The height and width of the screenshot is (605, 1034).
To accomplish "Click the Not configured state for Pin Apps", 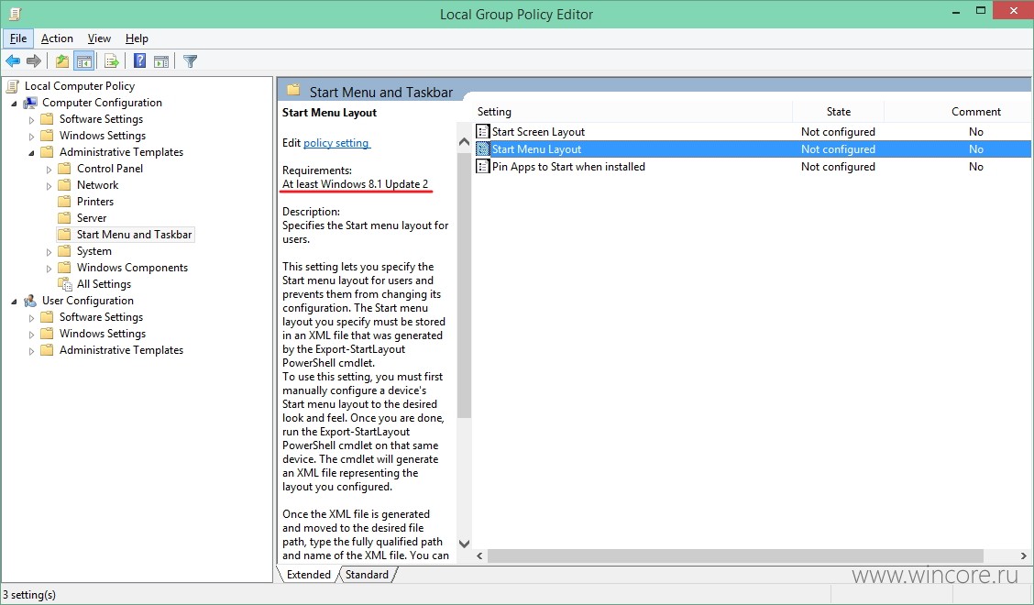I will pyautogui.click(x=838, y=167).
